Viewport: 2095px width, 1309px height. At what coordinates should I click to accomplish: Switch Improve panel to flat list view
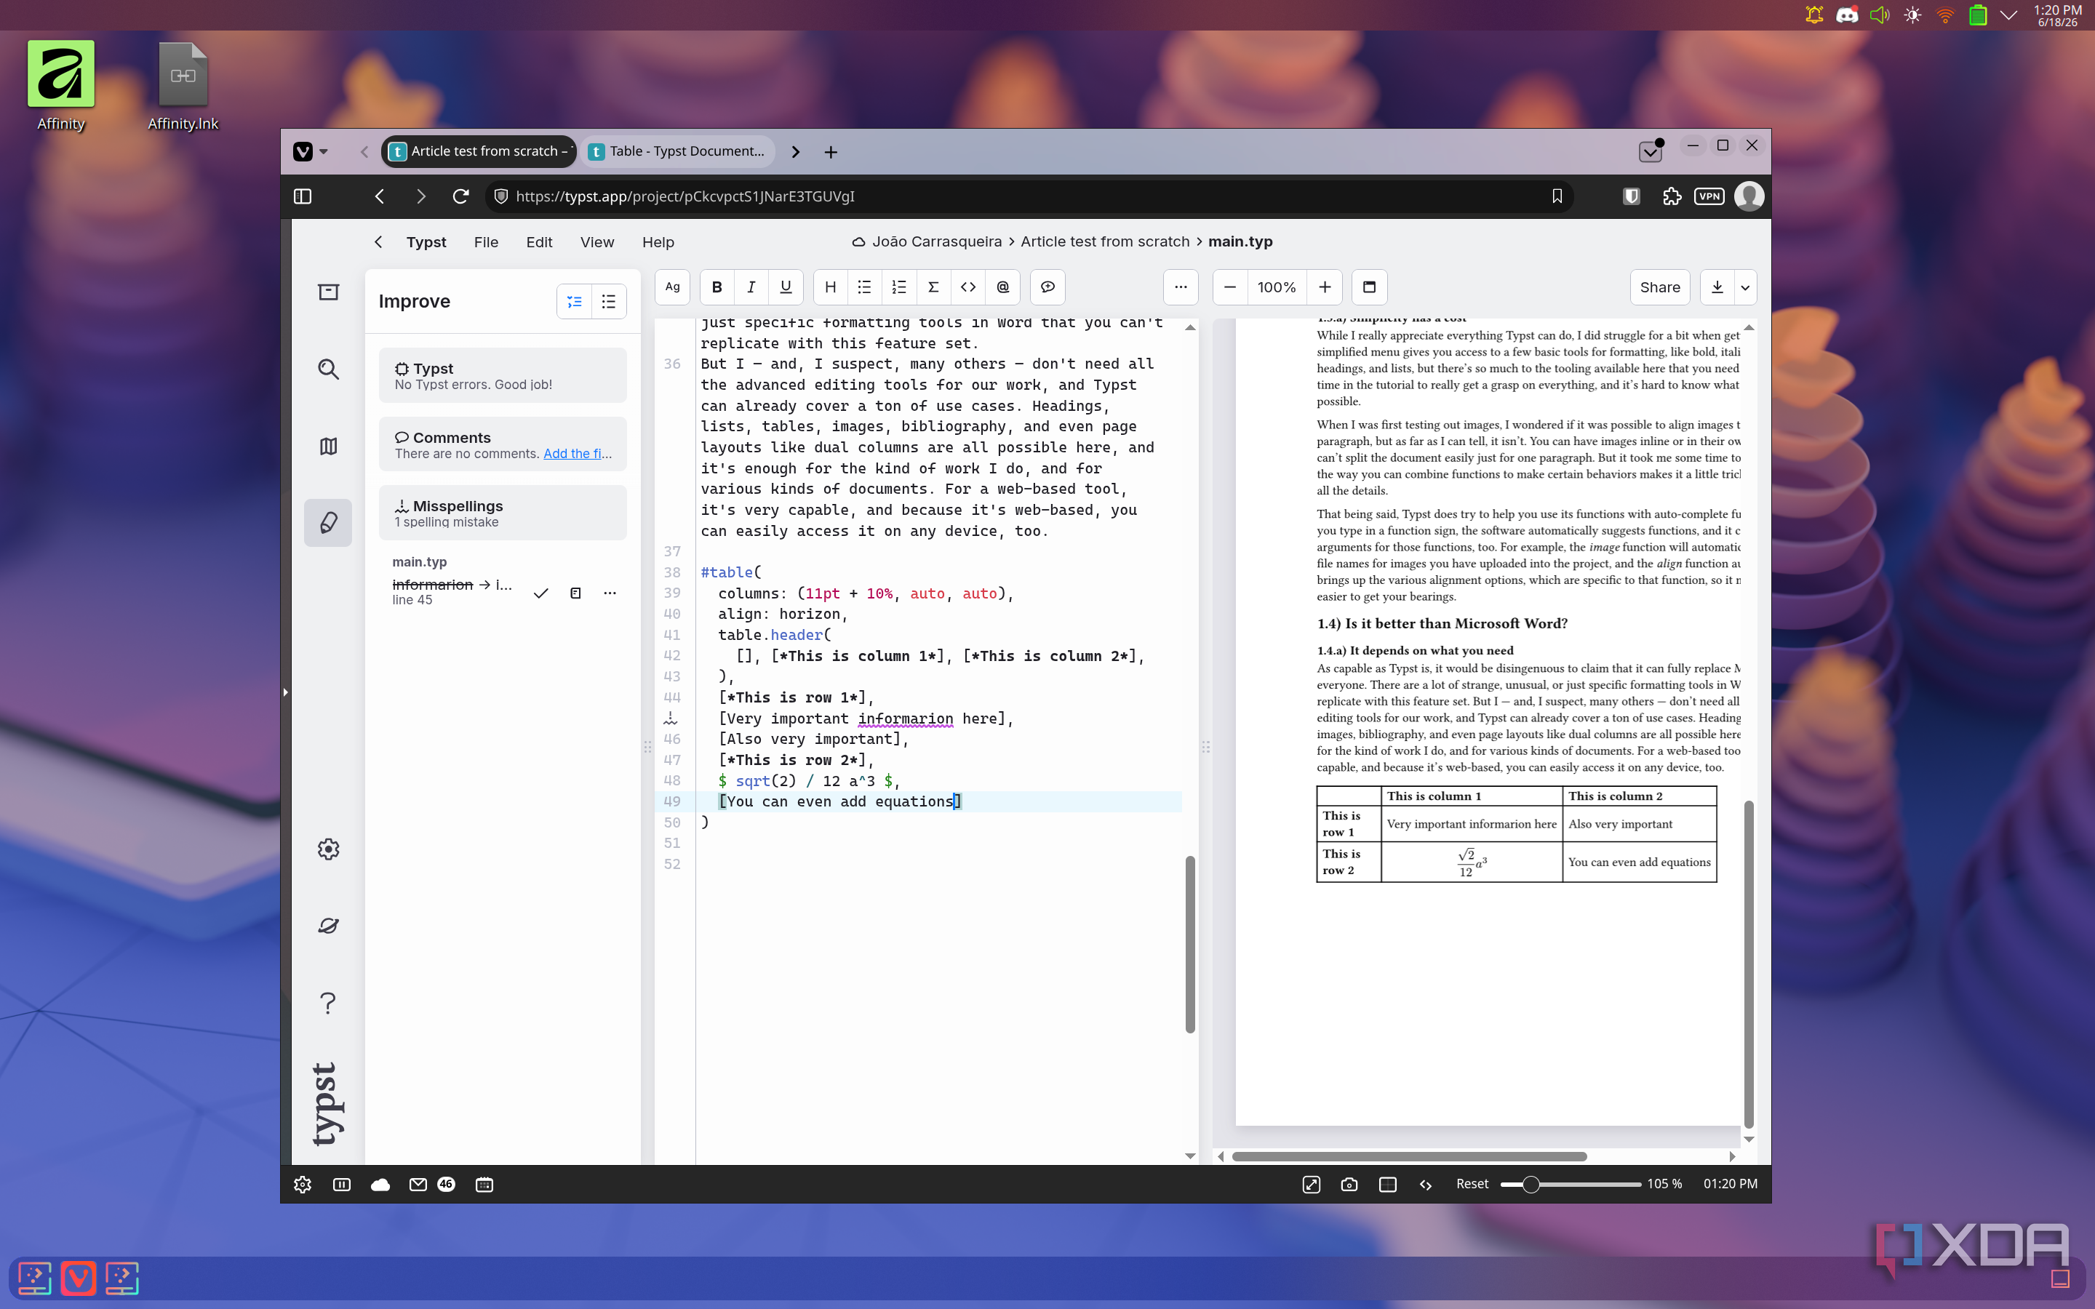(609, 301)
